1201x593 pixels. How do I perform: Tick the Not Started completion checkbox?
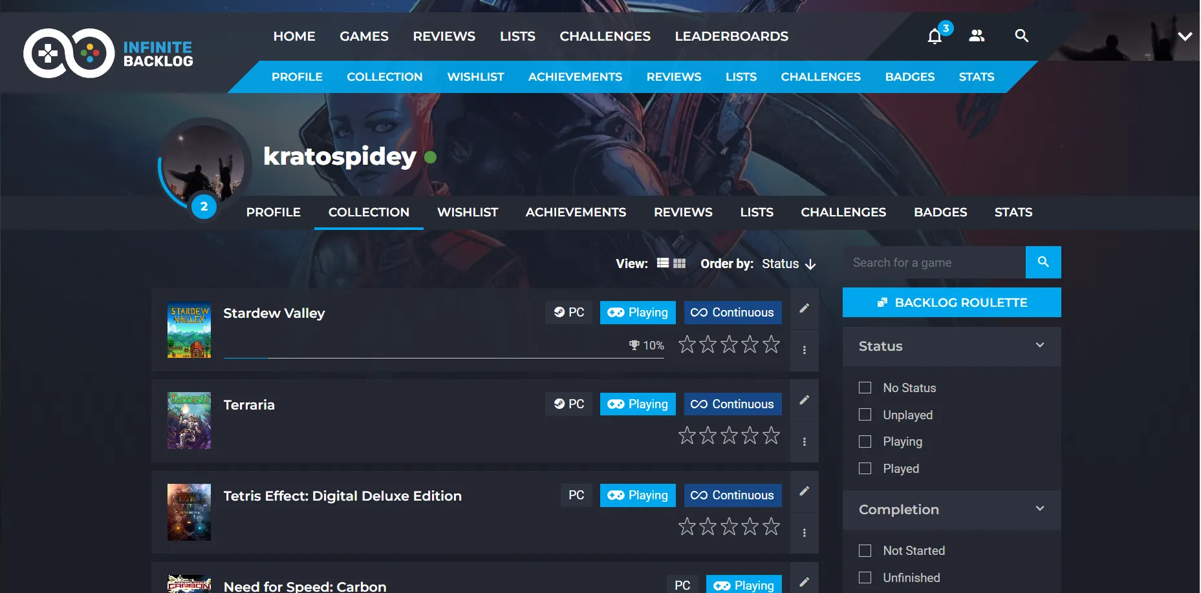[865, 551]
